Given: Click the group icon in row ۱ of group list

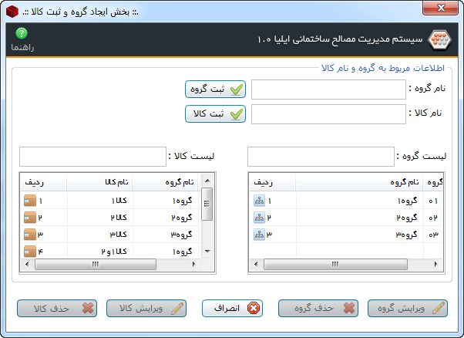Looking at the screenshot, I should click(259, 201).
